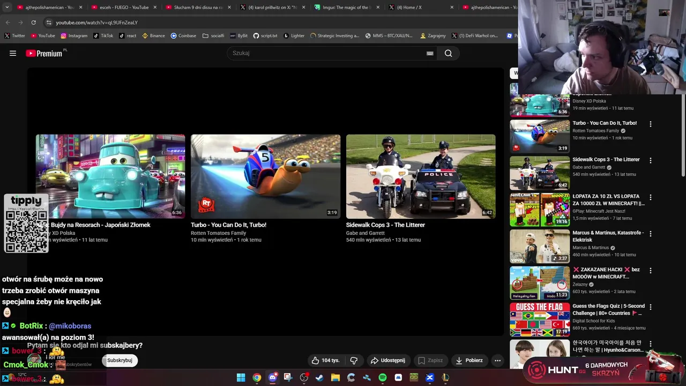Open Binance bookmark
Screen dimensions: 686x386
pyautogui.click(x=153, y=36)
